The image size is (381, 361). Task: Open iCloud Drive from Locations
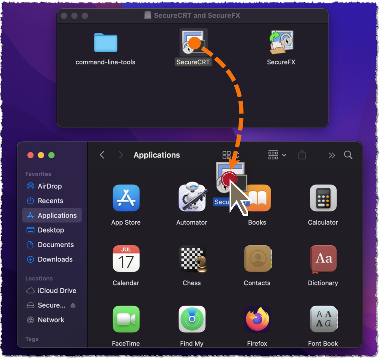(x=57, y=290)
